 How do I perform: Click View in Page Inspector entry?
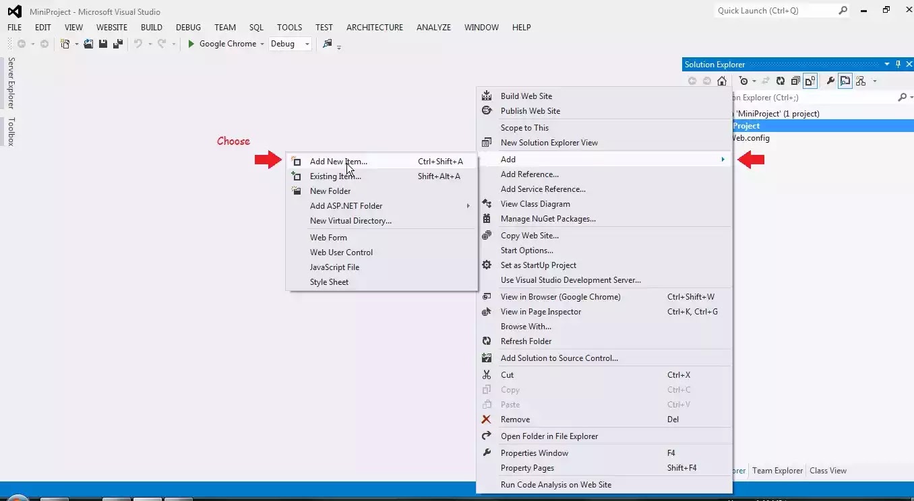[604, 312]
